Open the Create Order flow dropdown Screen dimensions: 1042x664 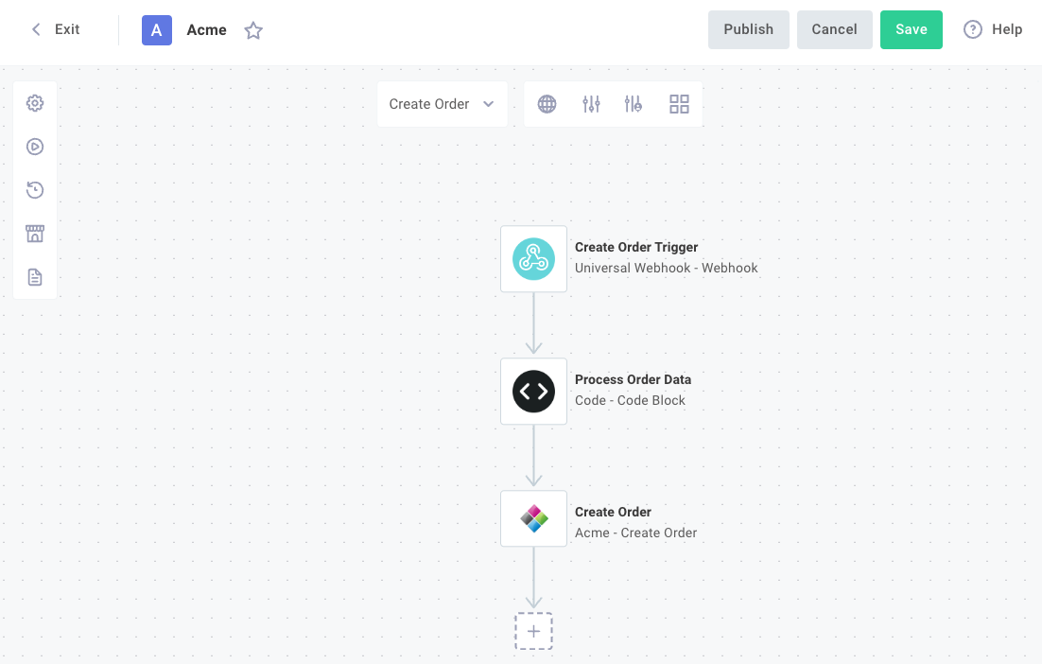[x=442, y=104]
